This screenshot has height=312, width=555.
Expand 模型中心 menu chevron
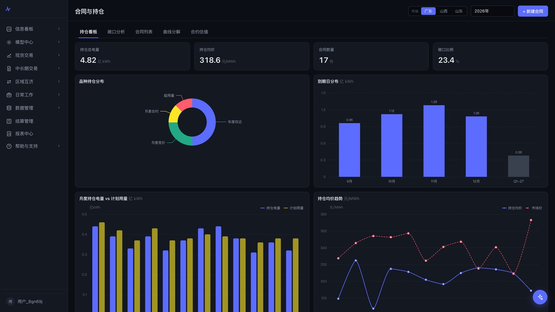(59, 42)
